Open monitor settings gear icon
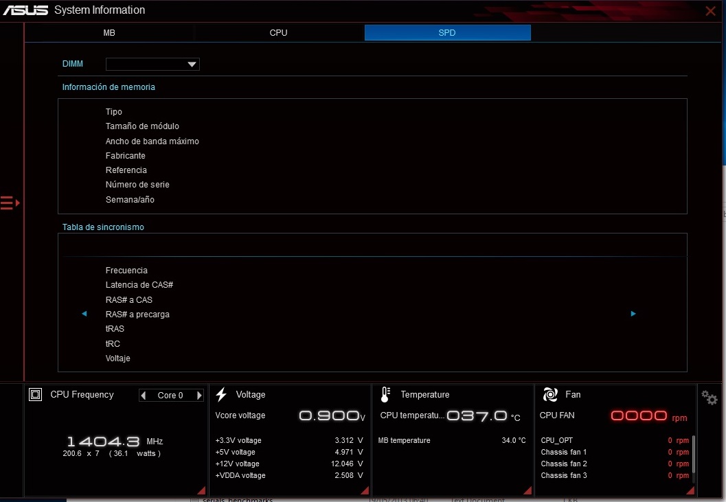 point(710,398)
